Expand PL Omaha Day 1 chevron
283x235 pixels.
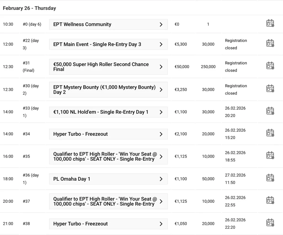tap(161, 179)
